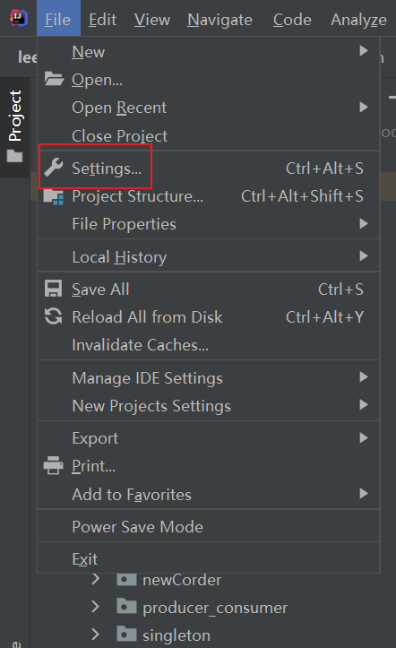Click the Project Structure icon
The height and width of the screenshot is (648, 396).
click(54, 196)
